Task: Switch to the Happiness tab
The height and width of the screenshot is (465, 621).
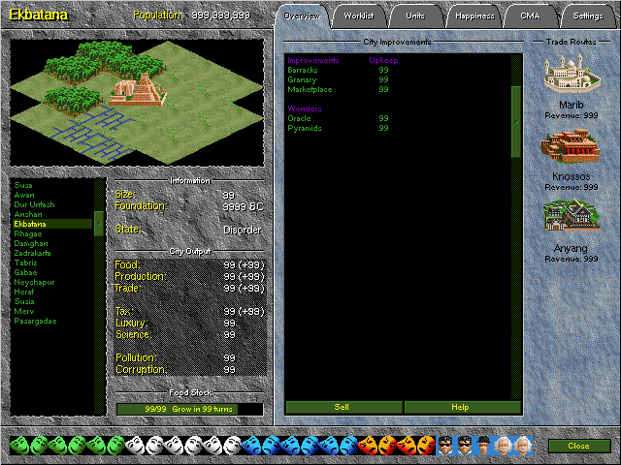Action: tap(474, 16)
